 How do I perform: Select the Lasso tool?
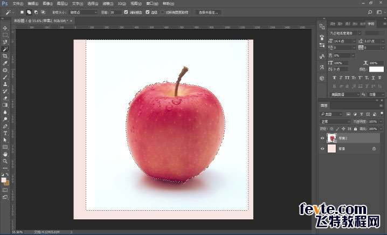click(5, 42)
